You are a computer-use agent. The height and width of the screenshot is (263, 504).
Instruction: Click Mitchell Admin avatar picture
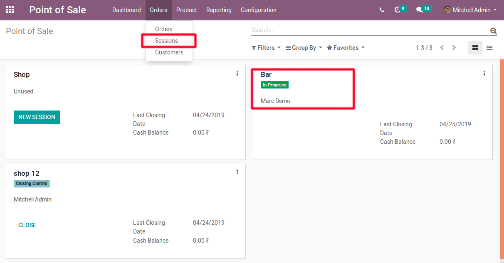coord(447,10)
